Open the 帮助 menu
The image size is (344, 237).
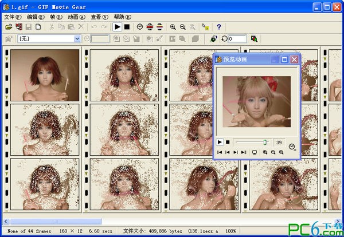click(123, 17)
